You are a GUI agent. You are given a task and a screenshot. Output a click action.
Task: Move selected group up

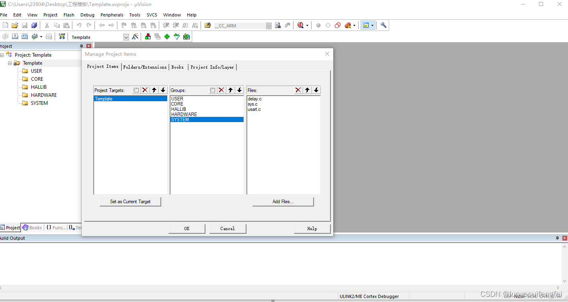click(x=230, y=90)
